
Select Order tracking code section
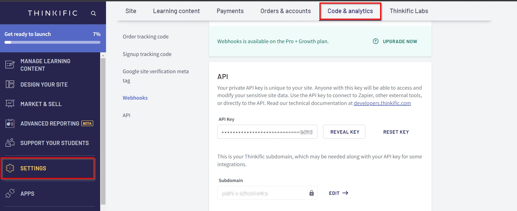[x=146, y=37]
